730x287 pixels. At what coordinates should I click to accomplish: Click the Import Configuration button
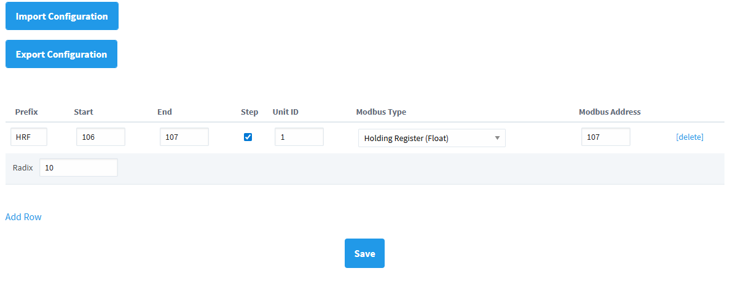[x=61, y=17]
